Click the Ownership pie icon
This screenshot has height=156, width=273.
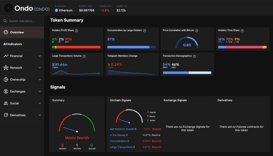6,79
